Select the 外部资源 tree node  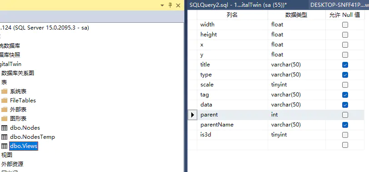12,164
